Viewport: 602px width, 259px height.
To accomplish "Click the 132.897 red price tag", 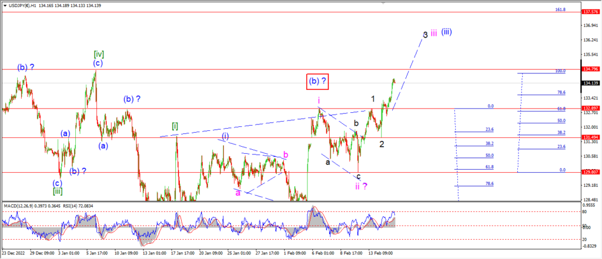I will pyautogui.click(x=591, y=108).
